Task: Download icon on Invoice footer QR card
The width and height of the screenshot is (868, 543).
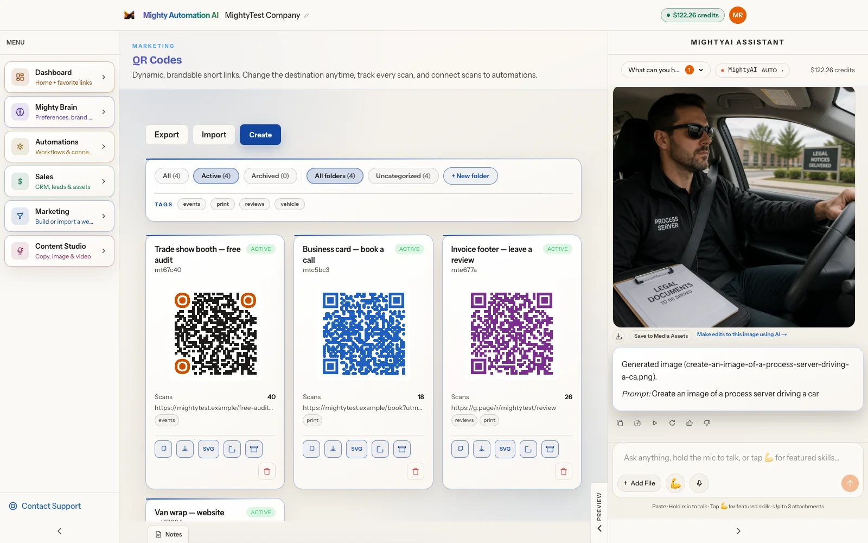Action: coord(482,449)
